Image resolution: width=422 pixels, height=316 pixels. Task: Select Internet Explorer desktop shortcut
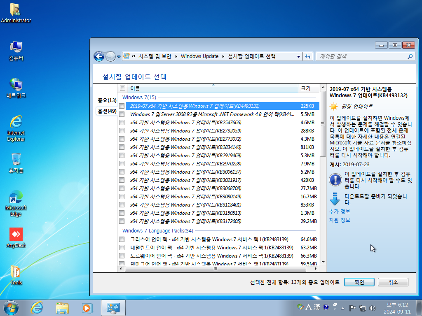[x=16, y=128]
